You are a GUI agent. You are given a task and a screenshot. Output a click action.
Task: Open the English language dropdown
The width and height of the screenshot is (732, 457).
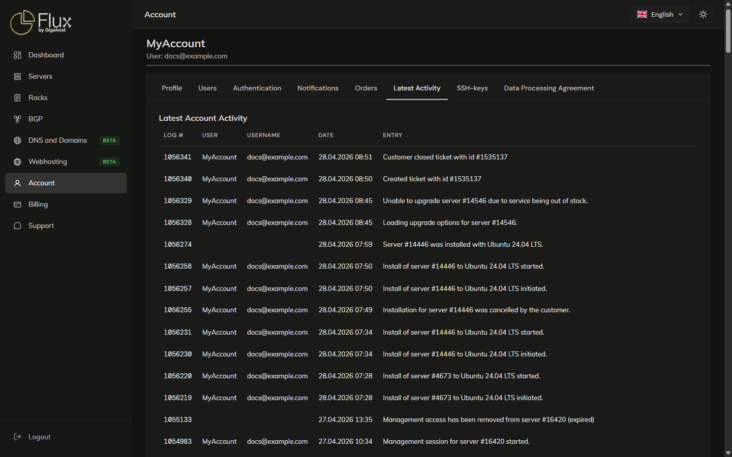tap(660, 14)
